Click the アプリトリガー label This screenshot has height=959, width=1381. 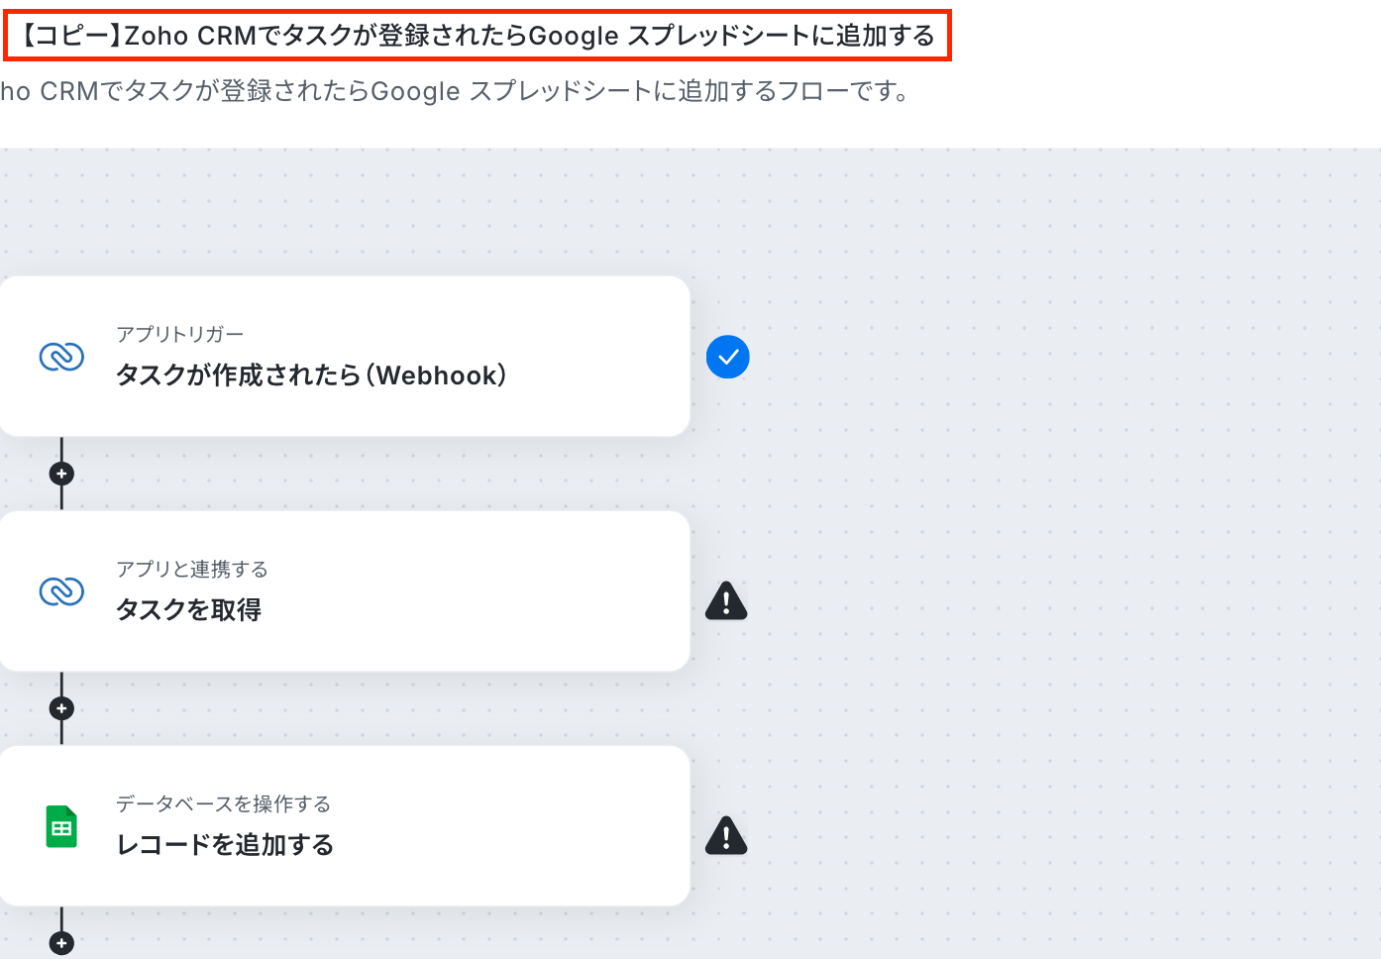point(179,334)
